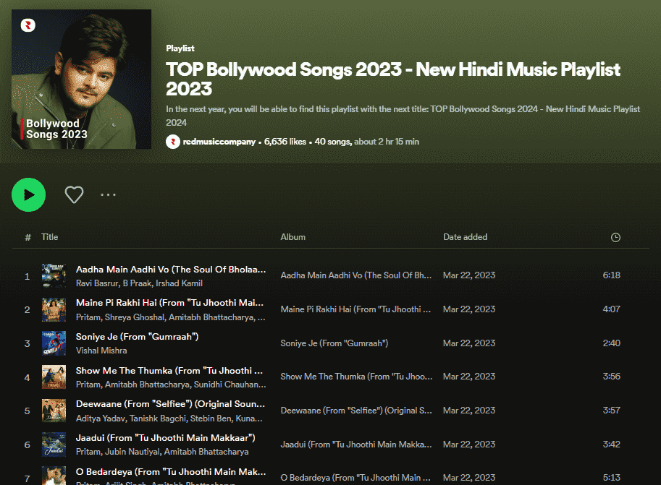
Task: Open the Deewaane album link
Action: (356, 411)
